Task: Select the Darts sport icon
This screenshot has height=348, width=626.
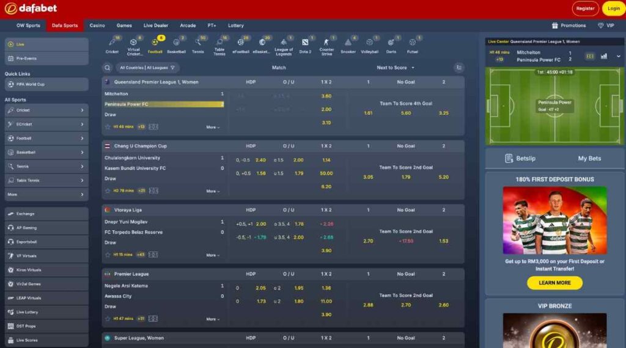Action: point(391,45)
